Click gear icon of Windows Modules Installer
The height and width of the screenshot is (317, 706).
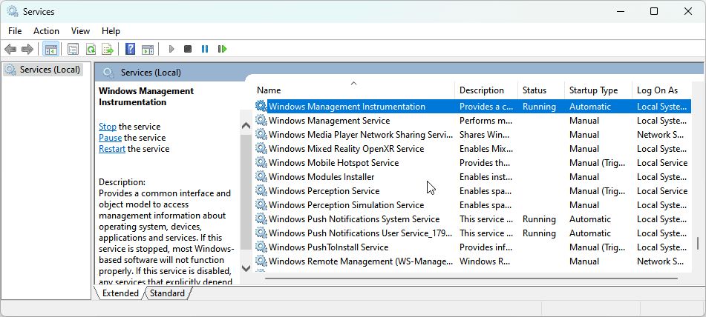click(x=261, y=176)
